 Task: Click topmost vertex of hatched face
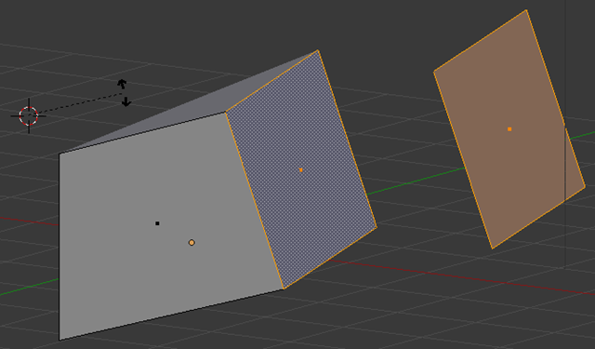coord(318,50)
